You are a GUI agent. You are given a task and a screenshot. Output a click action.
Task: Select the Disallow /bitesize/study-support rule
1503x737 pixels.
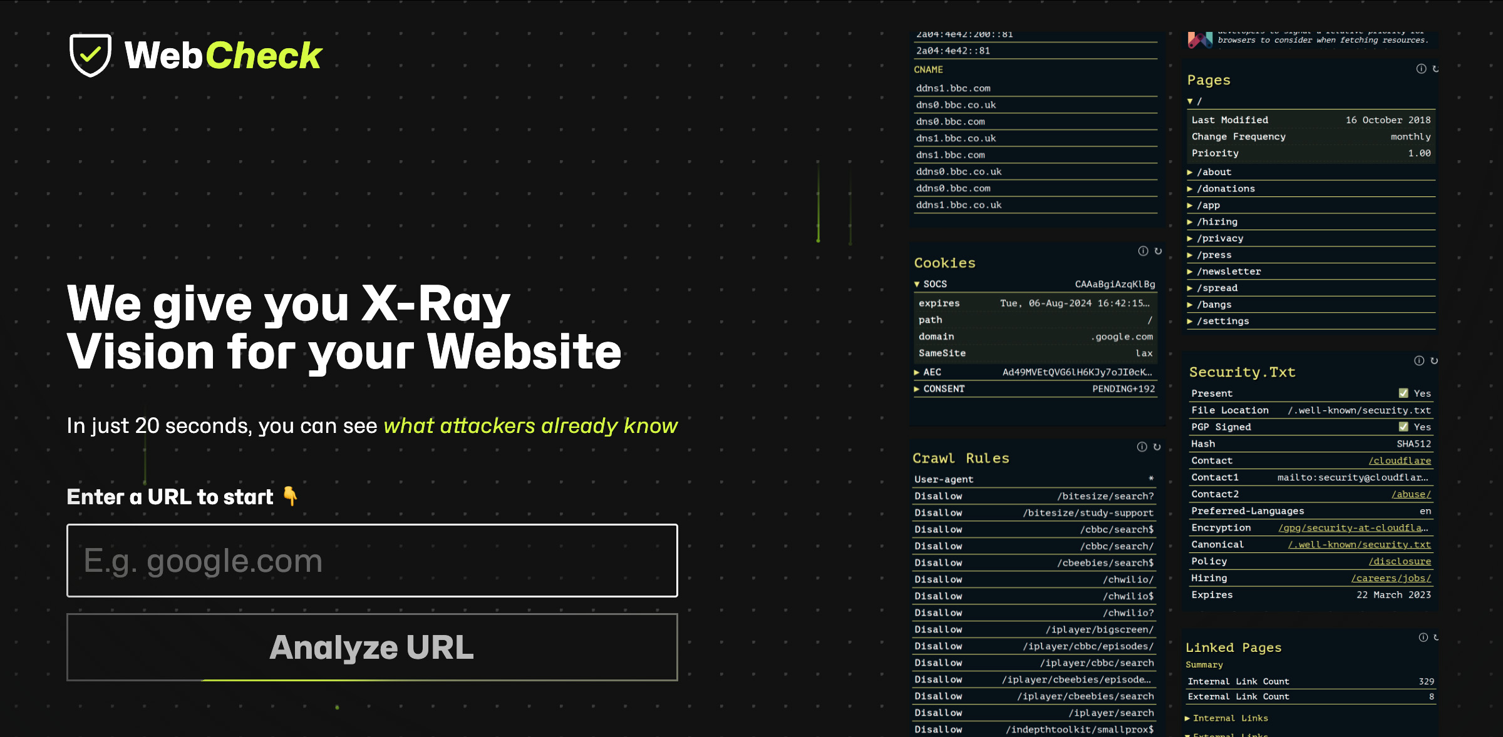click(x=1034, y=513)
